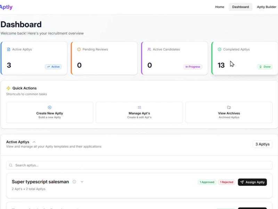Click the Active Candidates people icon
The image size is (278, 209).
point(149,49)
